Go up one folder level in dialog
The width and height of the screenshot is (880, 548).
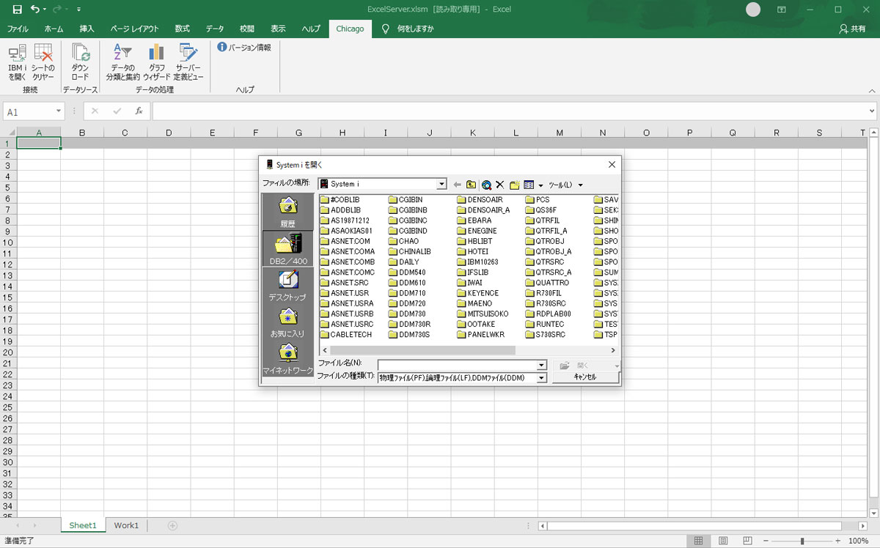click(471, 185)
